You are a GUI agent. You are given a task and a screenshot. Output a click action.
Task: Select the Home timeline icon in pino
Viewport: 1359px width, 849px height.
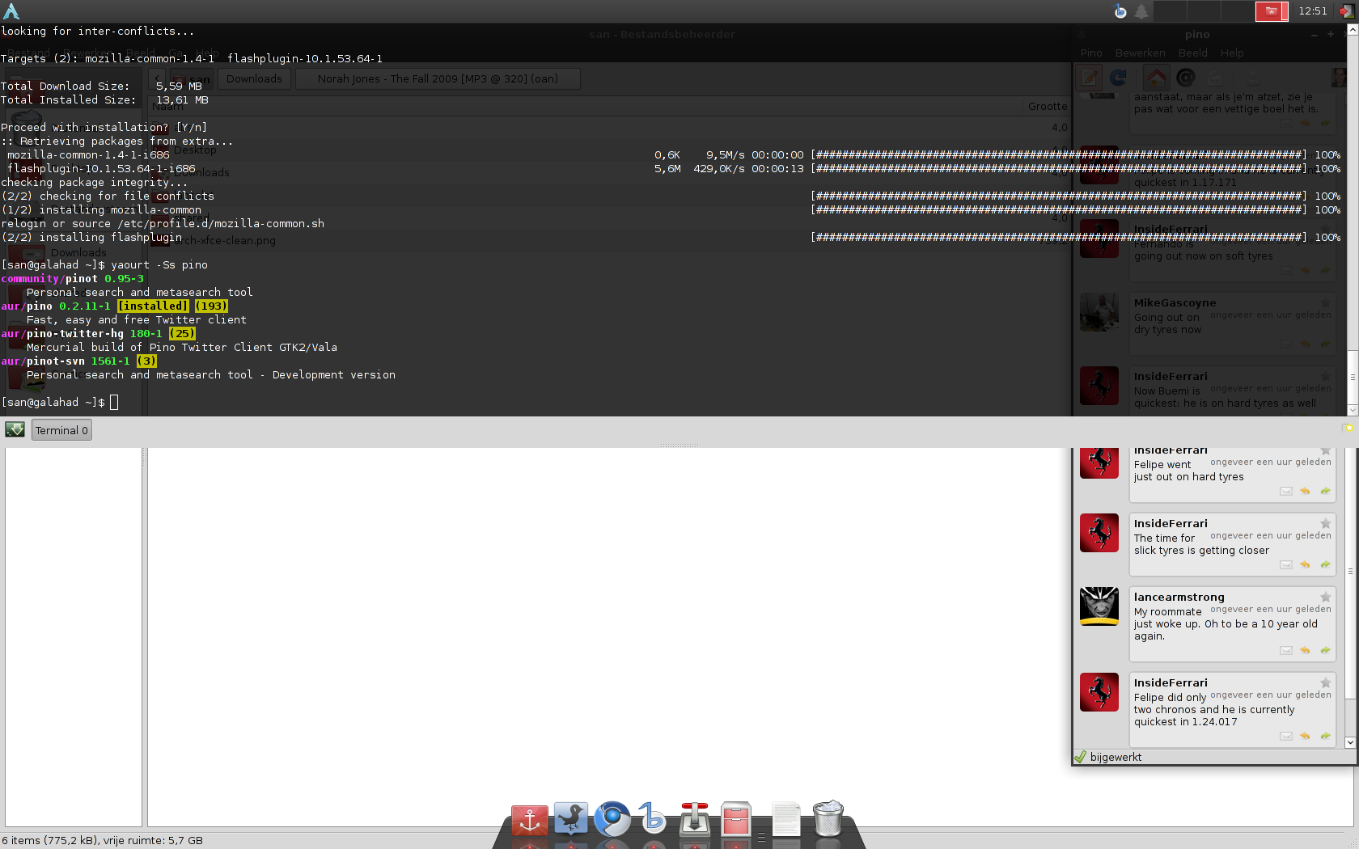pyautogui.click(x=1157, y=78)
